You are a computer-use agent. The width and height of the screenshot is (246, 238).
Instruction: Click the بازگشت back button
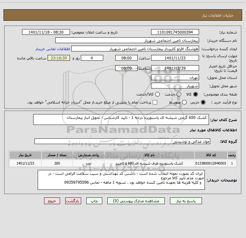(x=73, y=201)
